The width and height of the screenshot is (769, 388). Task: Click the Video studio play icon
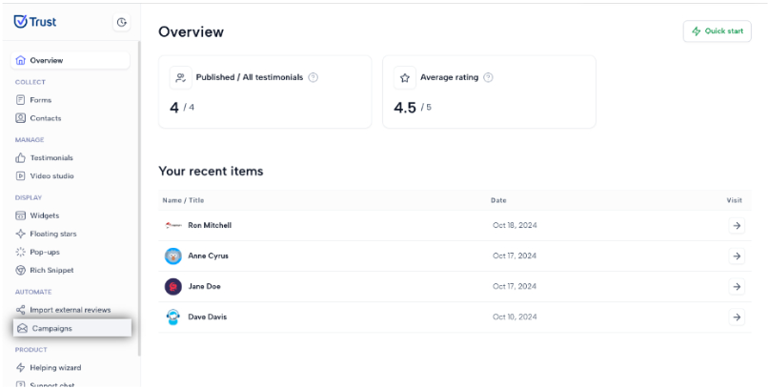[x=21, y=176]
